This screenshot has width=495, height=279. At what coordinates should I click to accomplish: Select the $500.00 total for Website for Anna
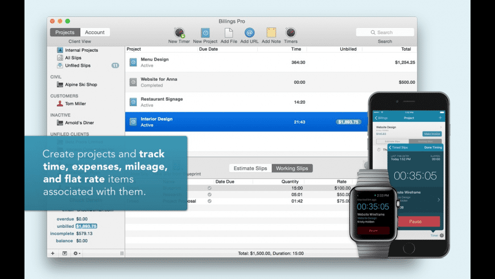coord(407,82)
